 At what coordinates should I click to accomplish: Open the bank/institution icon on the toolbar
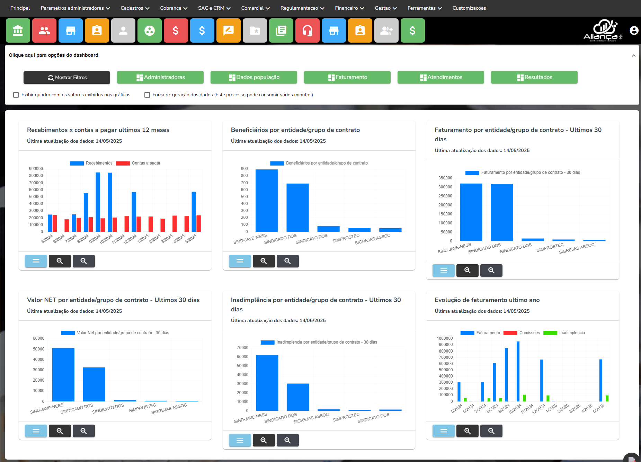click(18, 30)
